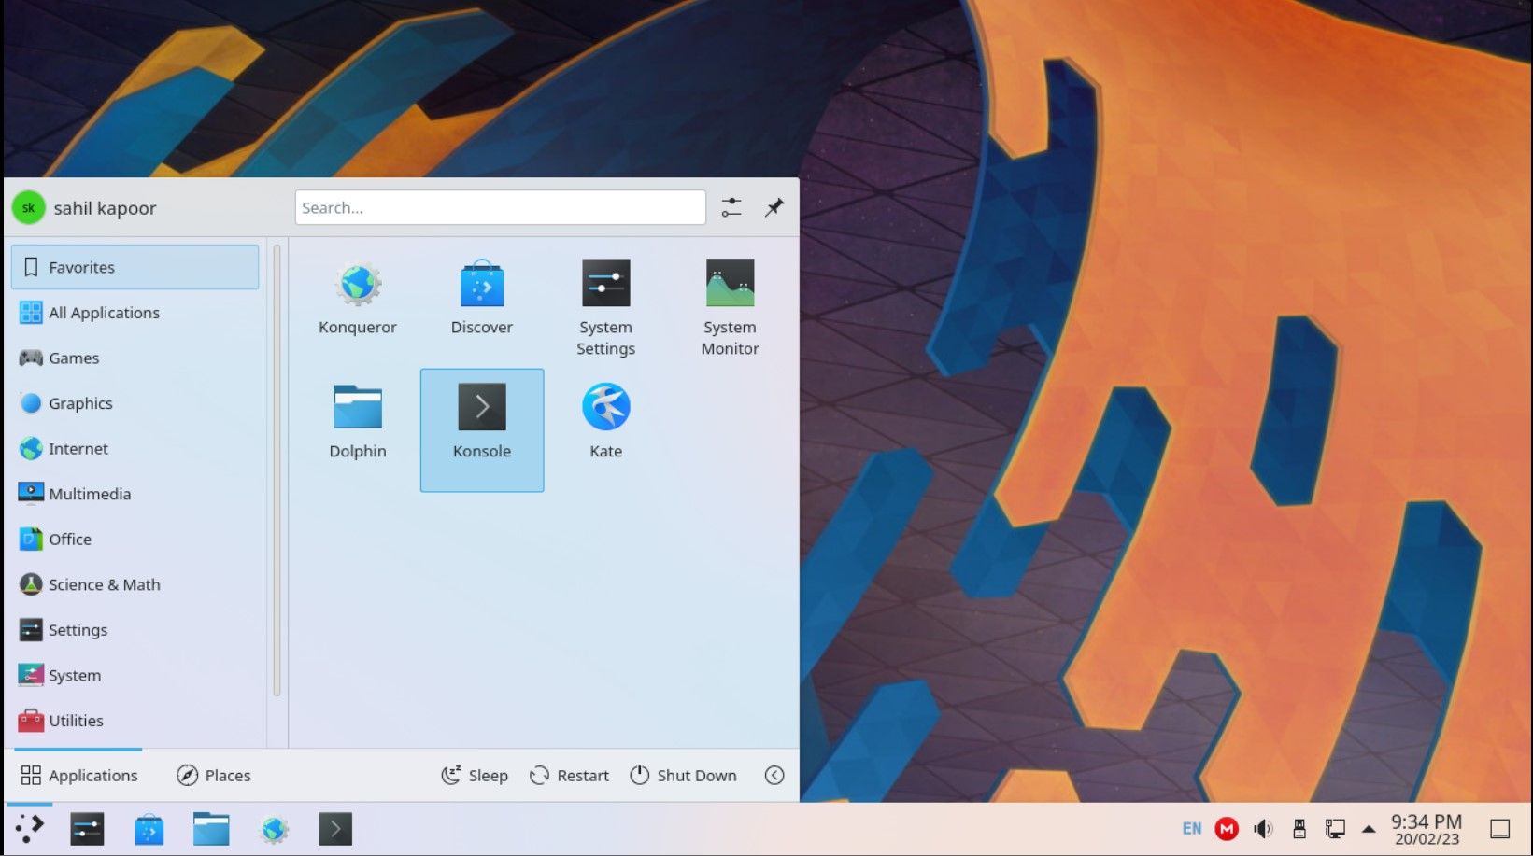This screenshot has height=856, width=1533.
Task: Open Konqueror from the favorites grid
Action: pos(357,297)
